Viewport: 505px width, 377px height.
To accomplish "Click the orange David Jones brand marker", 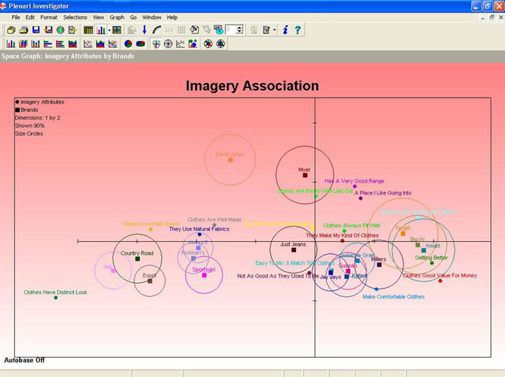I will coord(230,160).
